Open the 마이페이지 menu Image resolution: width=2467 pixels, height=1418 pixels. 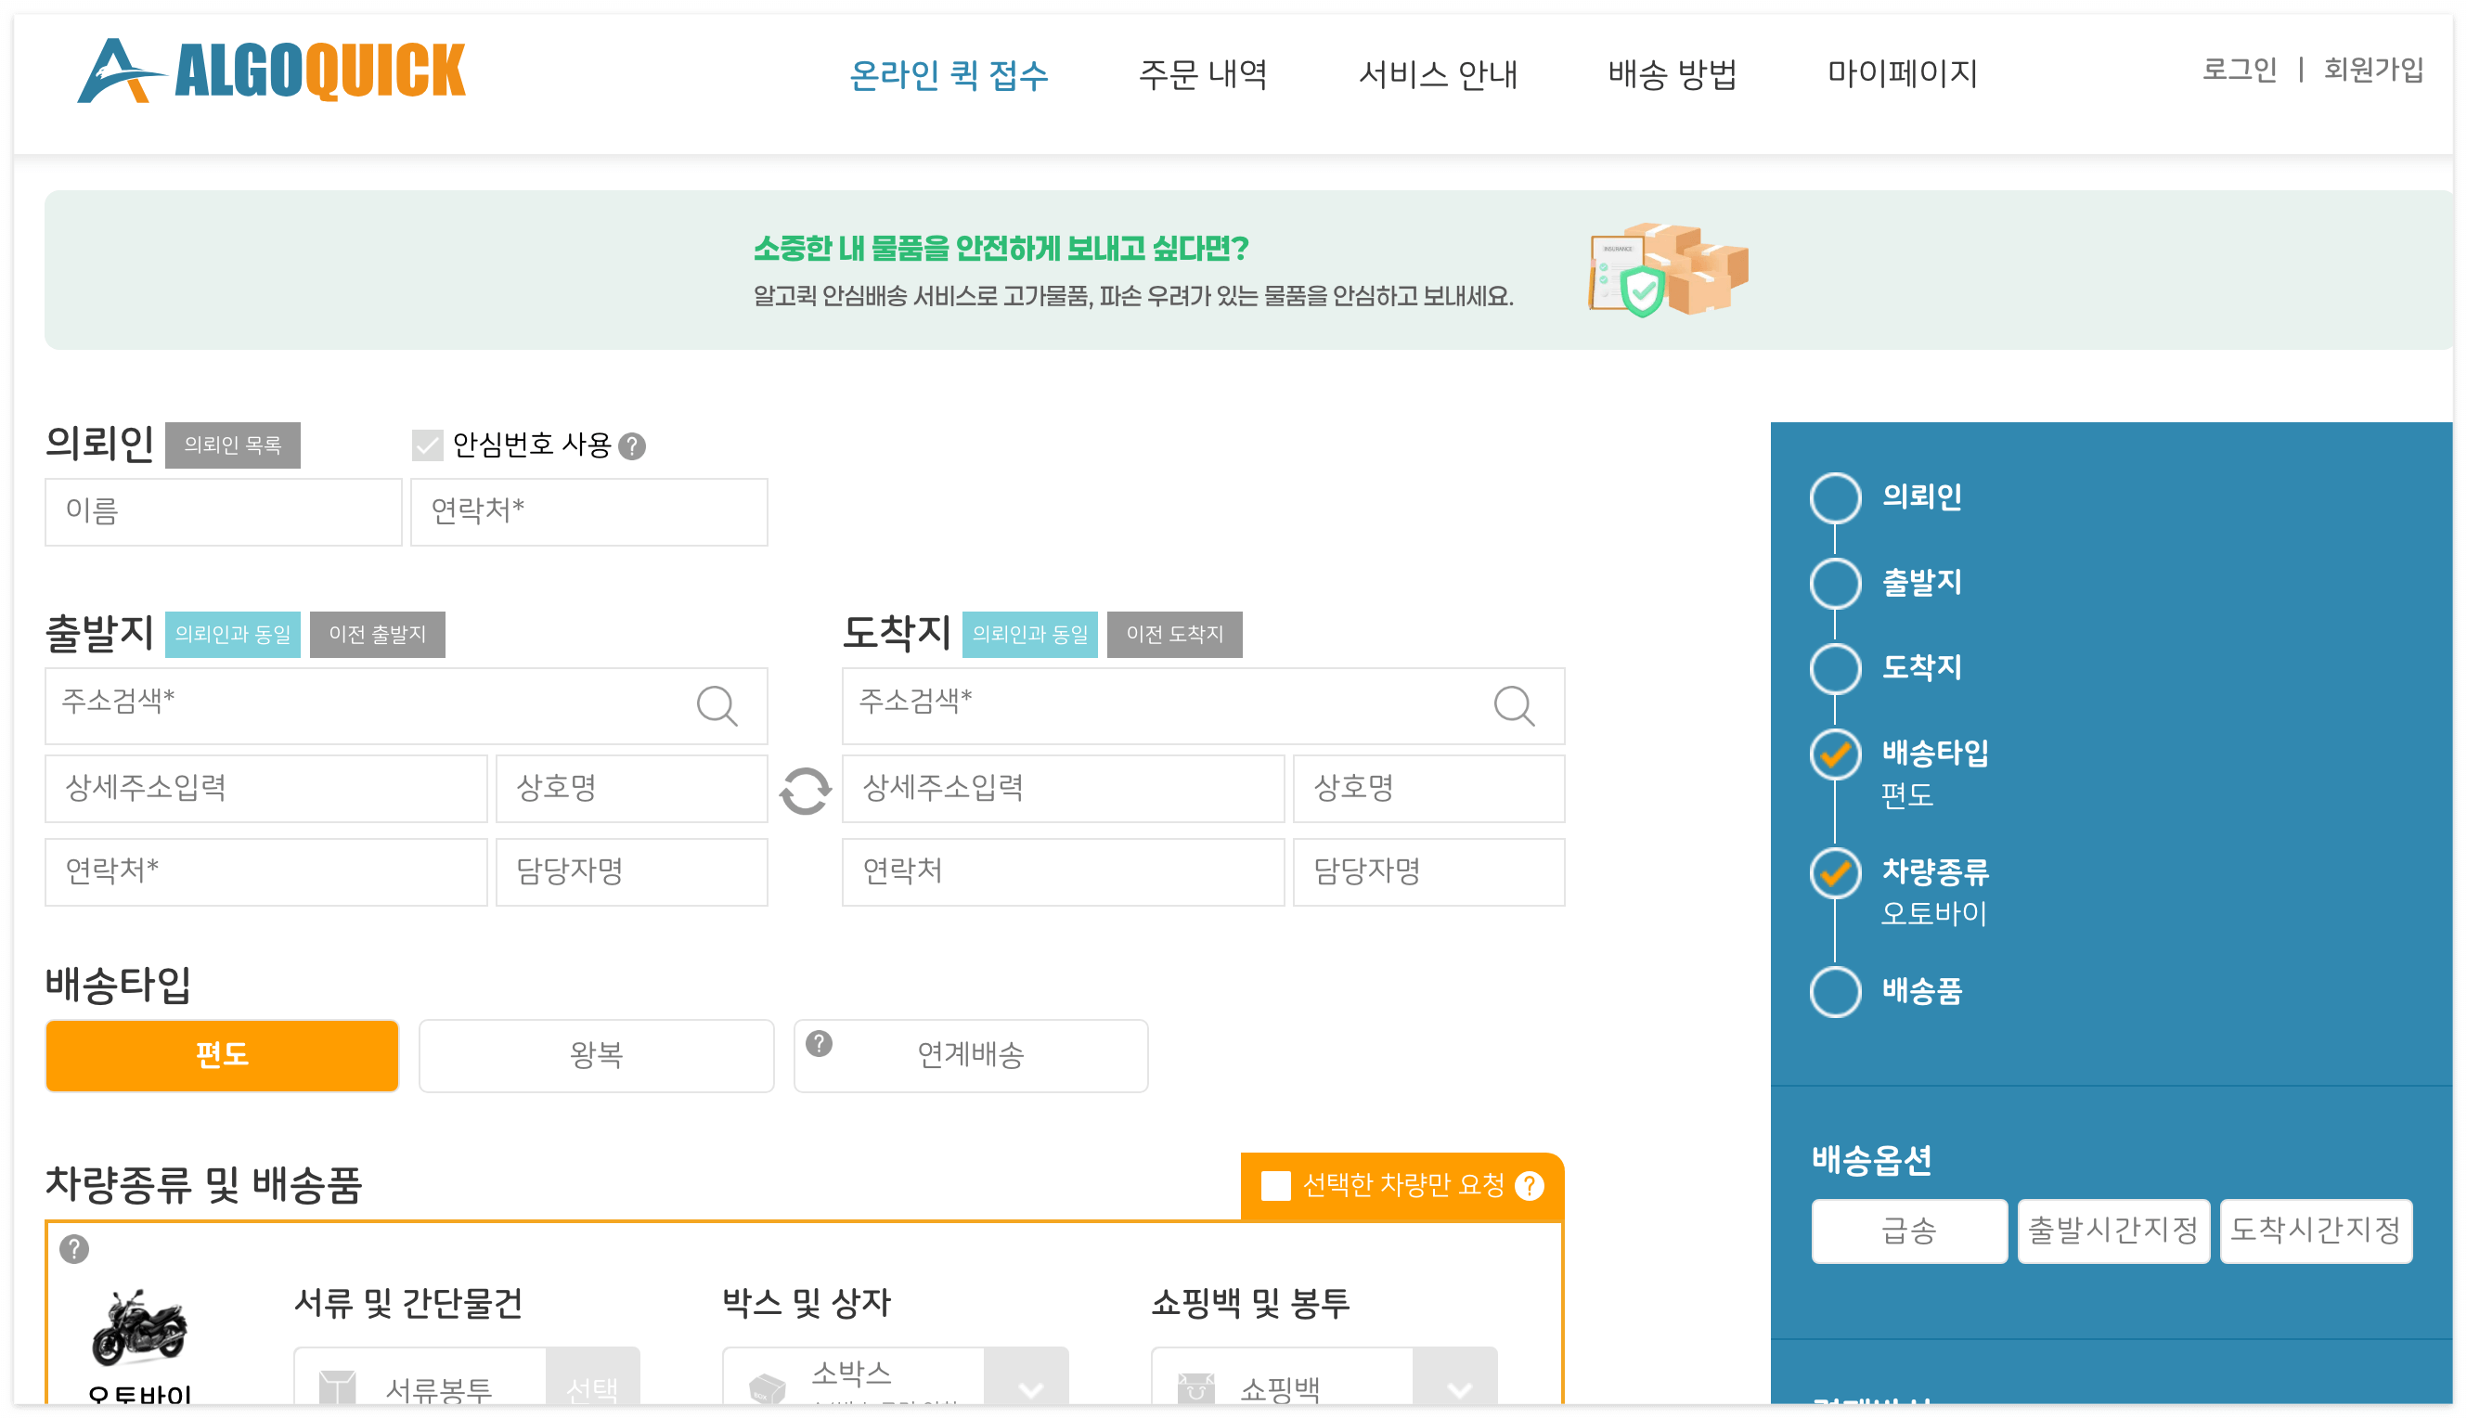[1901, 74]
